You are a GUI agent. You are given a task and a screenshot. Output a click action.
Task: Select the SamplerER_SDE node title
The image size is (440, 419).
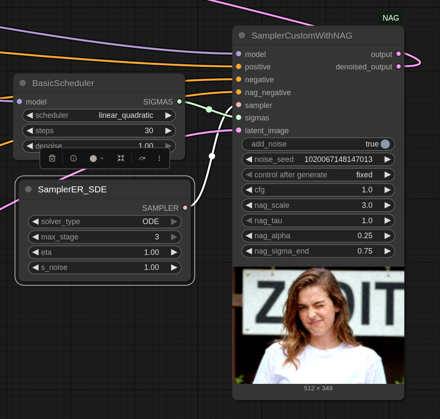(72, 189)
